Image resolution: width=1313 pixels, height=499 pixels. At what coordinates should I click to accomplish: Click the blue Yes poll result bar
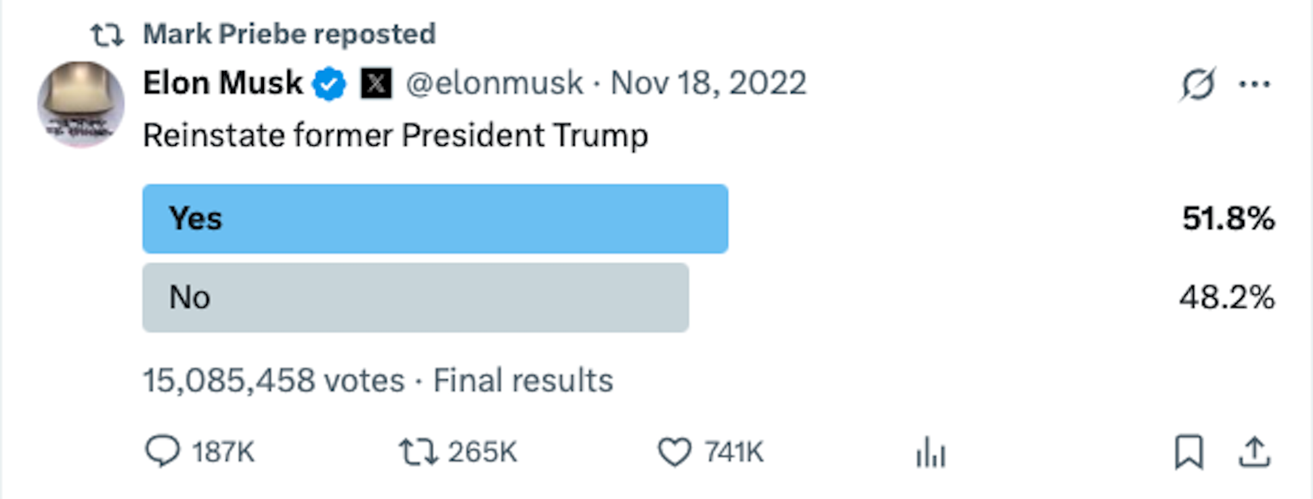[435, 219]
